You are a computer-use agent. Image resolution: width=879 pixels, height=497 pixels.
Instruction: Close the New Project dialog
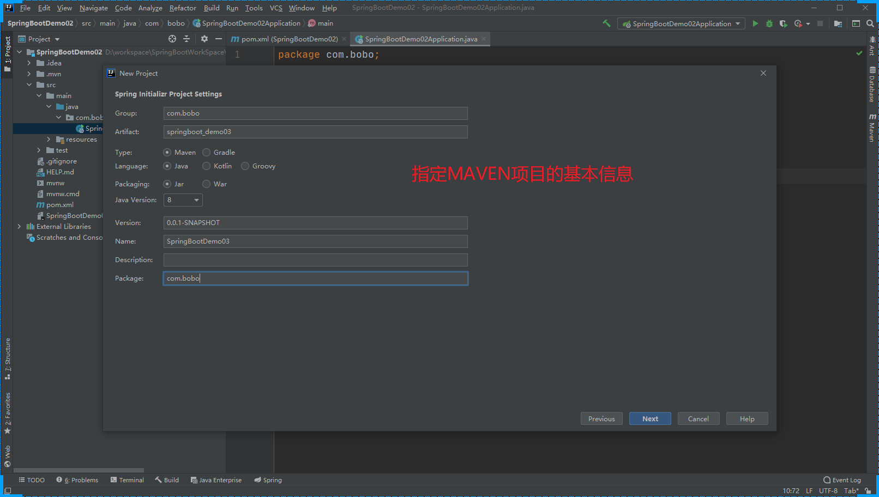[763, 73]
